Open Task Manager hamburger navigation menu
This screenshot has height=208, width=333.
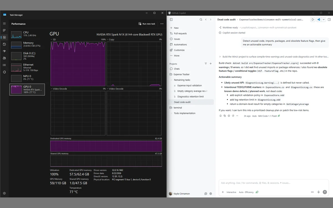4,24
